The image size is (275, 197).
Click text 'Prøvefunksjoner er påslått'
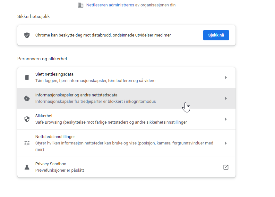60,170
